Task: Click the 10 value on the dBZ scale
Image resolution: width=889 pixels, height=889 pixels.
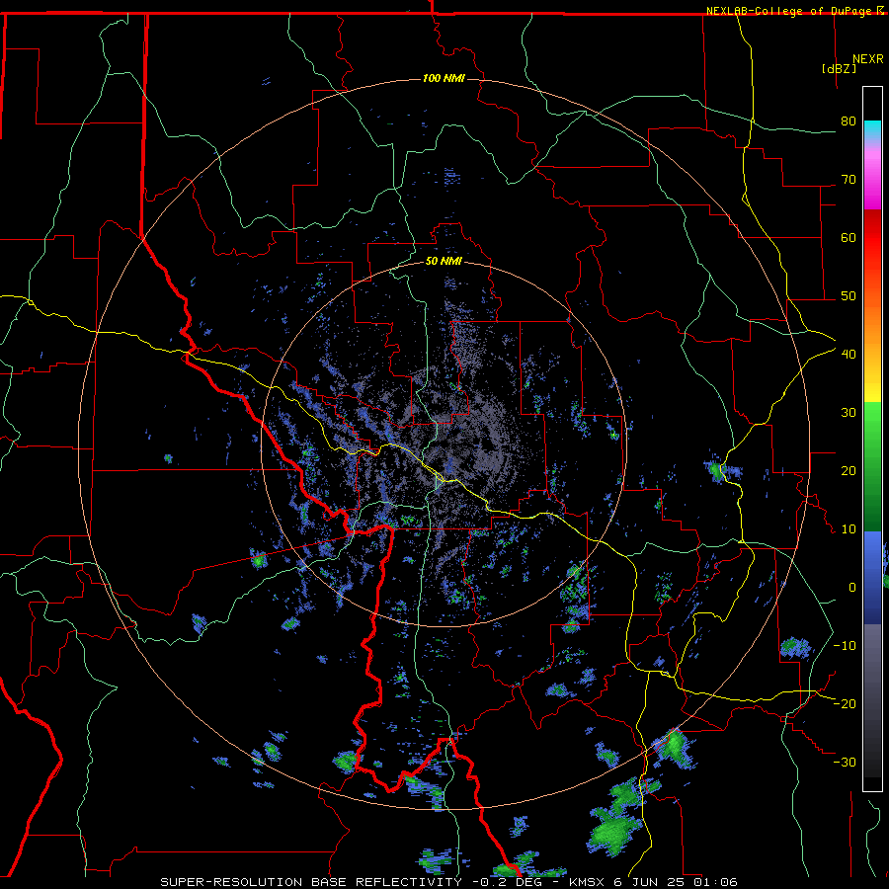Action: pos(849,529)
